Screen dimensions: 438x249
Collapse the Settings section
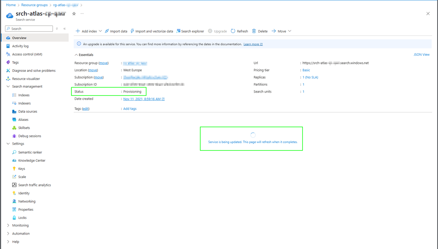tap(8, 144)
